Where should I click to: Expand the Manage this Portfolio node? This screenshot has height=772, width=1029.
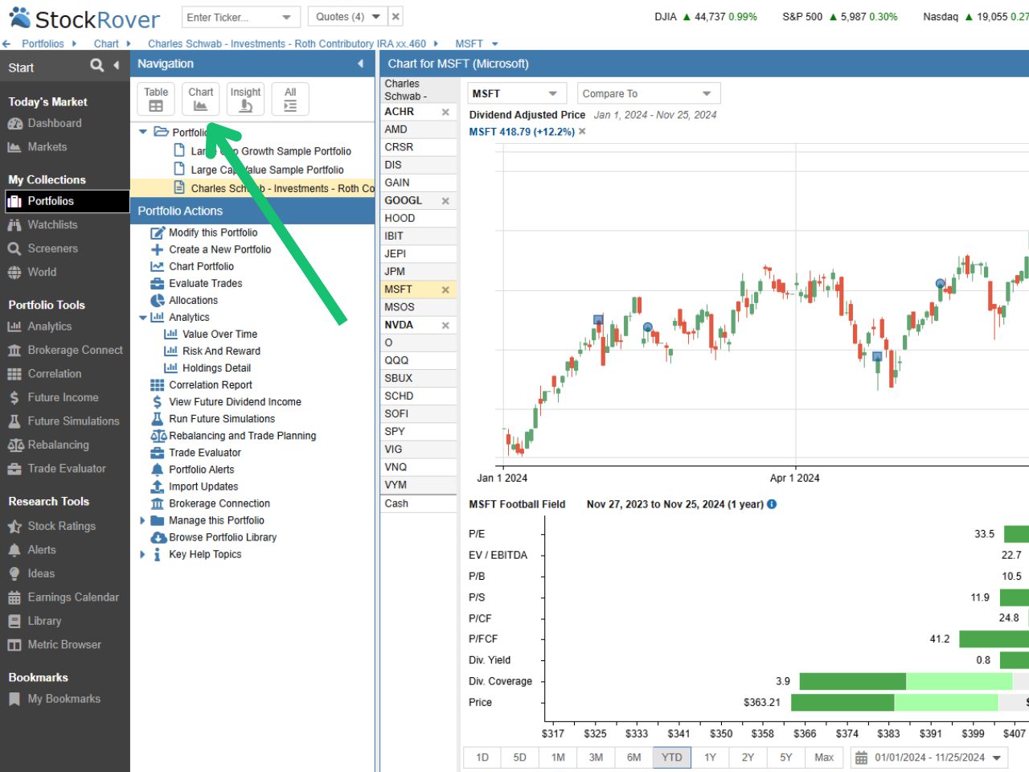[x=143, y=520]
